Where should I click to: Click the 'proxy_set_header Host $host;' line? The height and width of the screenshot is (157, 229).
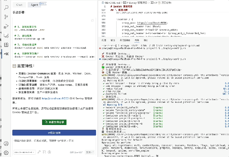(x=141, y=26)
